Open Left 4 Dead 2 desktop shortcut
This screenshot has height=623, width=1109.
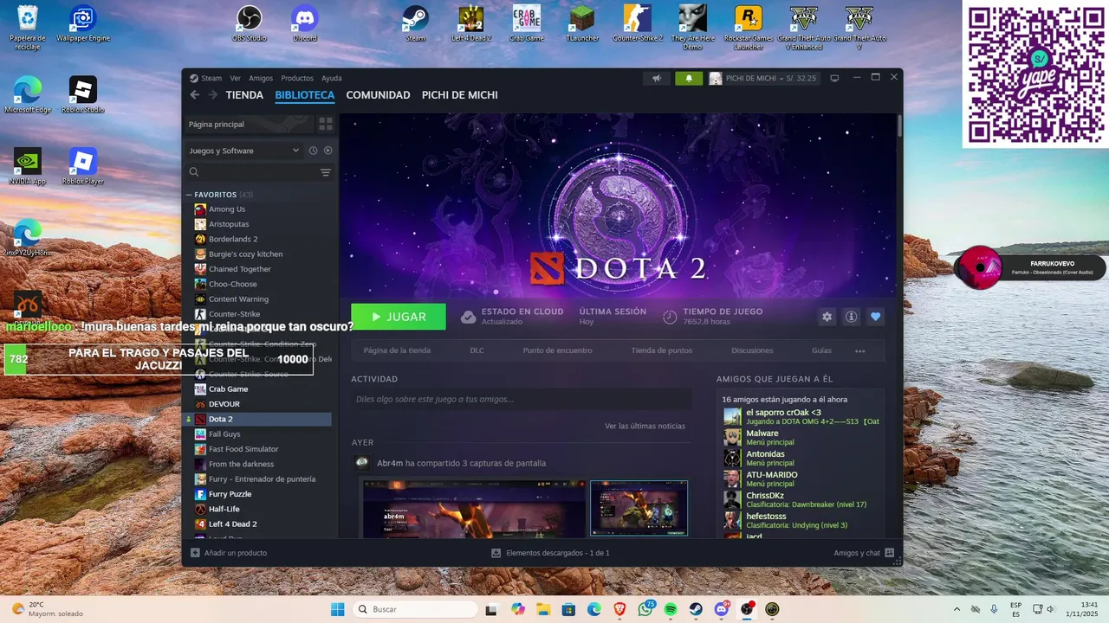(471, 23)
